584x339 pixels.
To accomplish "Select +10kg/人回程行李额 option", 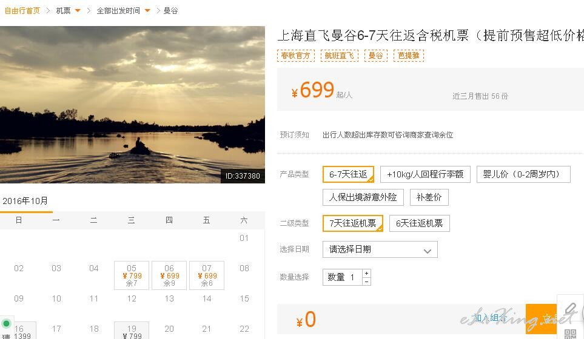I will (x=425, y=174).
